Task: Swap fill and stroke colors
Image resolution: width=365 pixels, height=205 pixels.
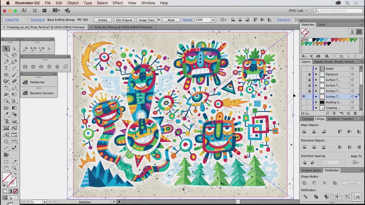Action: (x=15, y=174)
